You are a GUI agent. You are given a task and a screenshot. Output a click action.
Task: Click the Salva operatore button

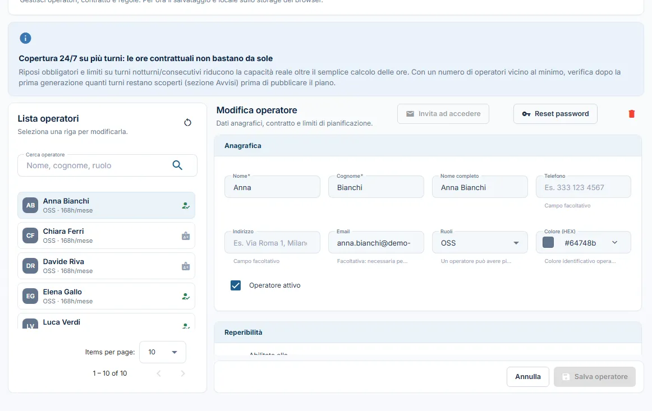point(595,377)
